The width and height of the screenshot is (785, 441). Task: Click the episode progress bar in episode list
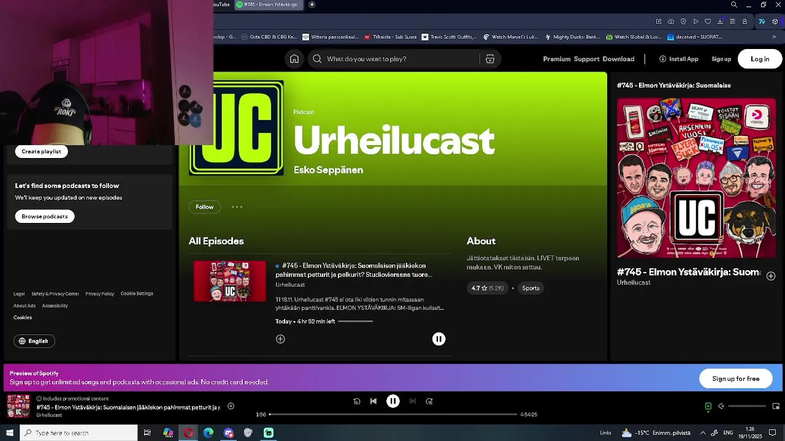355,321
